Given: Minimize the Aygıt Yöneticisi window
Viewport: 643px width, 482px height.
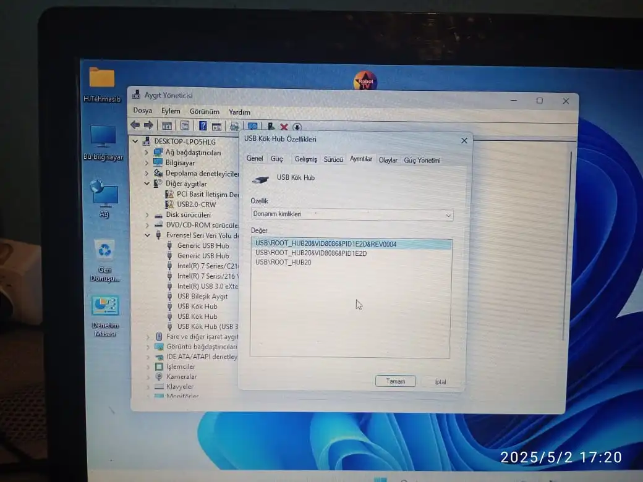Looking at the screenshot, I should click(x=513, y=100).
